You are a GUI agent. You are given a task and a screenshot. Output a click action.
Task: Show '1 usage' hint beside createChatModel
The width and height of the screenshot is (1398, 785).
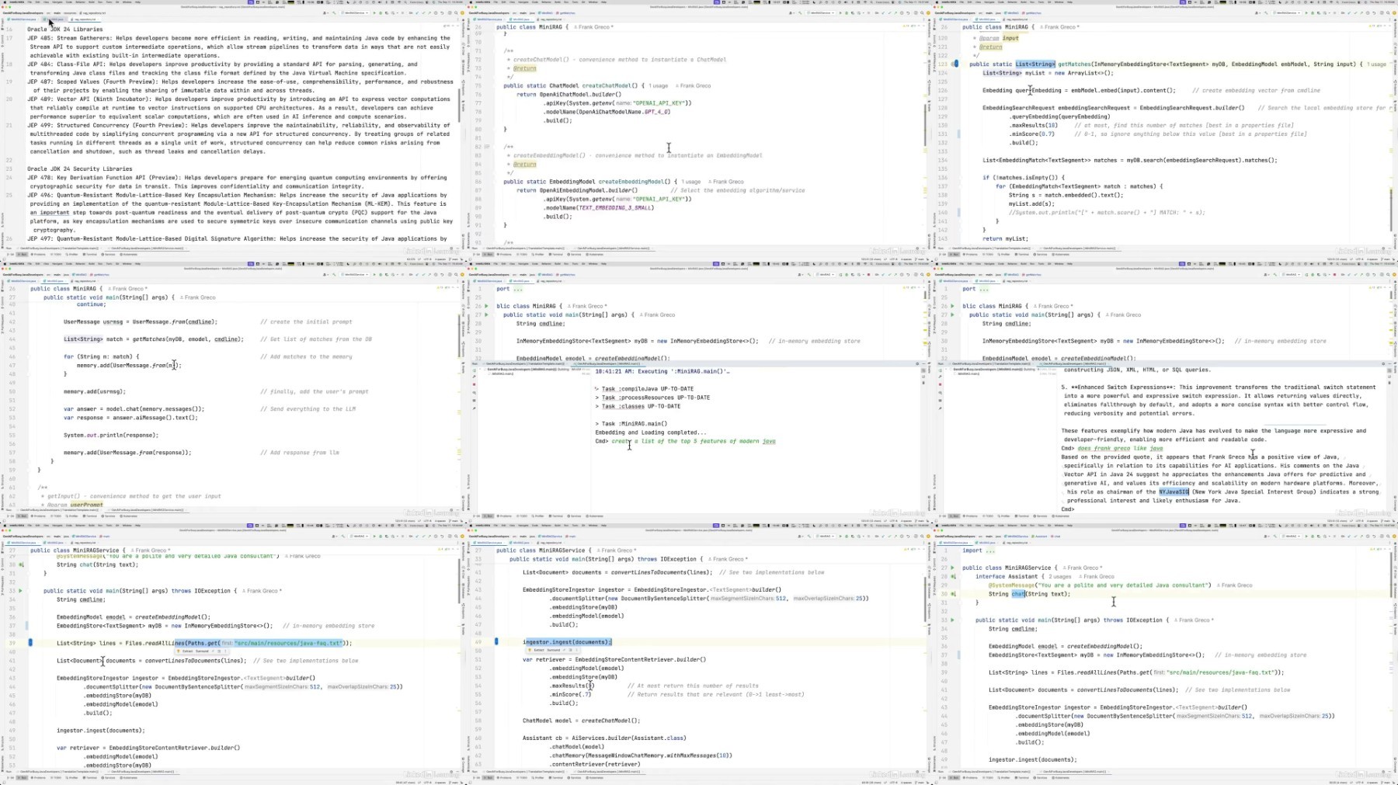pos(659,86)
